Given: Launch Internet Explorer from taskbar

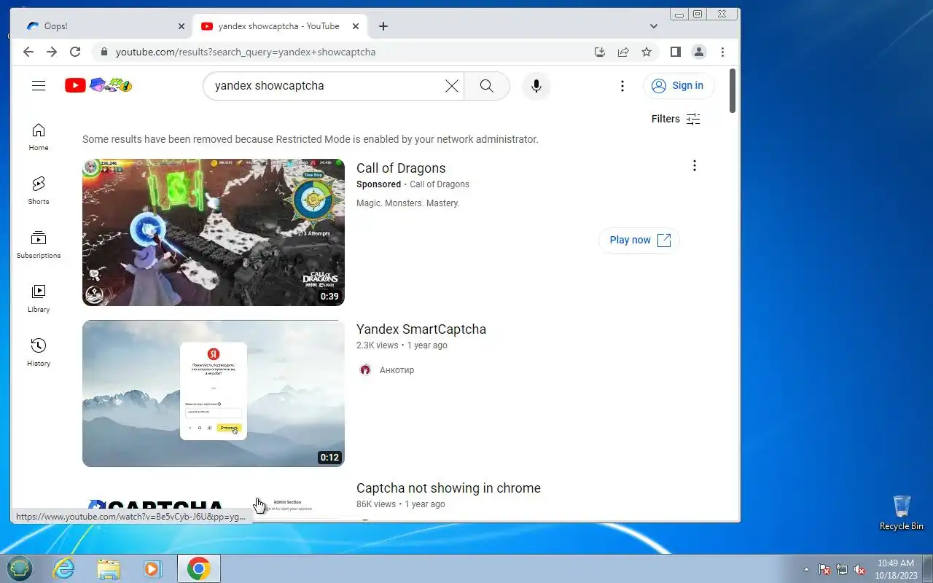Looking at the screenshot, I should [x=64, y=568].
